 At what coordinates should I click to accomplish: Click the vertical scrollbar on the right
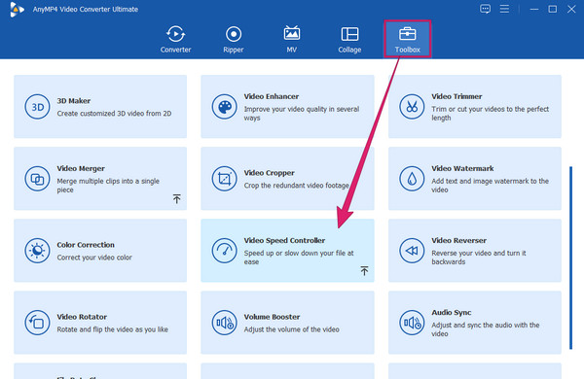(x=570, y=258)
